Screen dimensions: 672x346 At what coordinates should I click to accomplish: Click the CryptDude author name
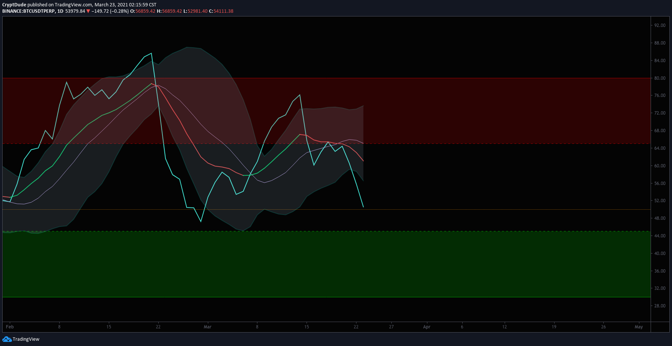[14, 5]
